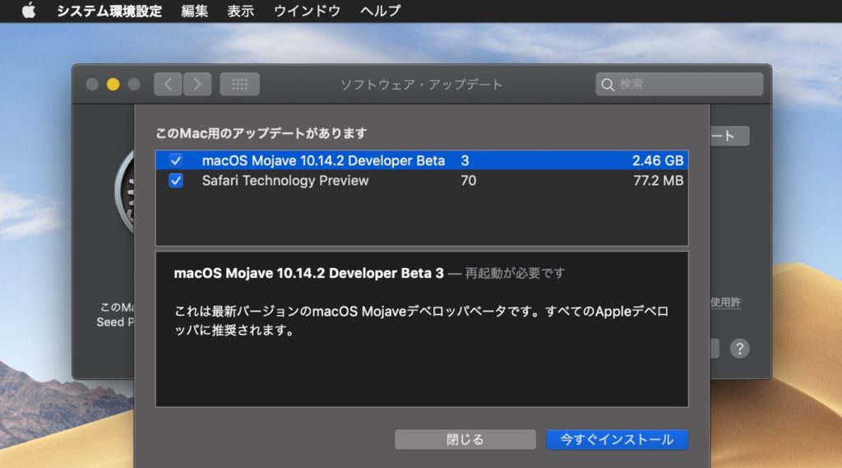This screenshot has width=842, height=468.
Task: Open the Apple menu
Action: 29,11
